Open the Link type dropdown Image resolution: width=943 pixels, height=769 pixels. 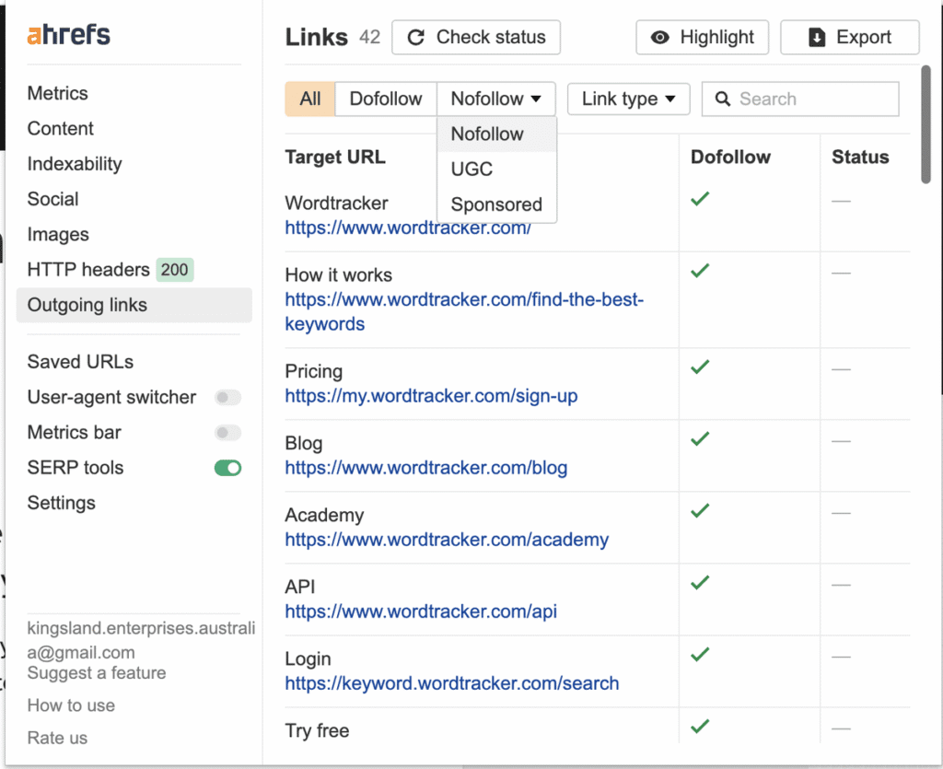(628, 99)
